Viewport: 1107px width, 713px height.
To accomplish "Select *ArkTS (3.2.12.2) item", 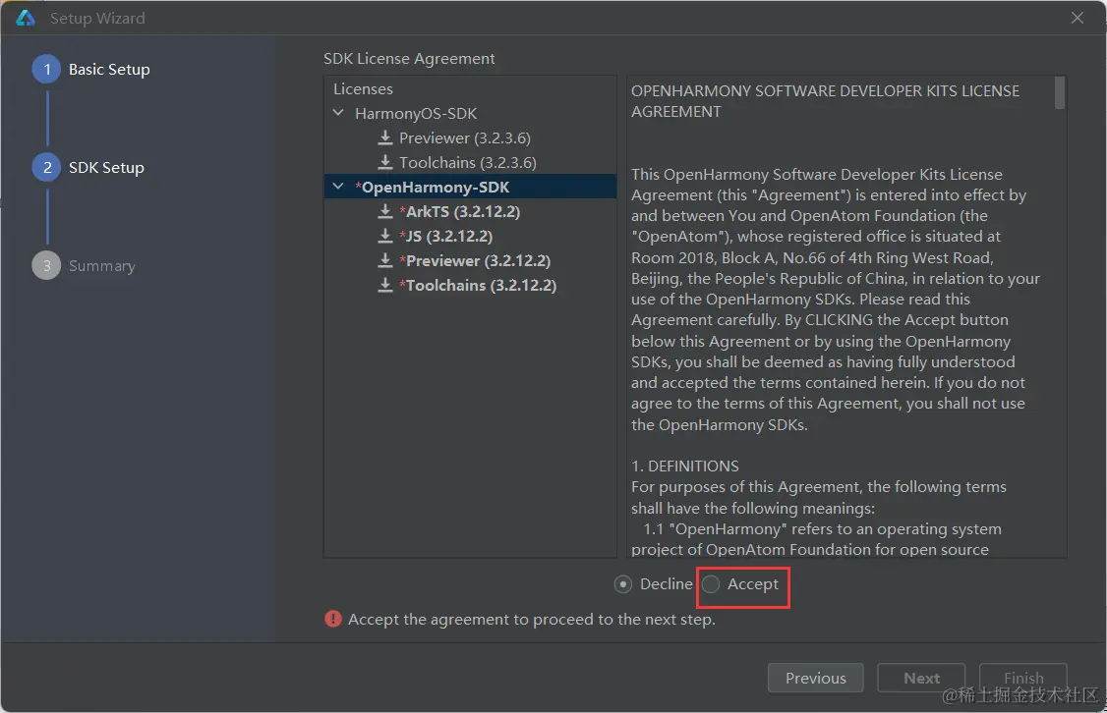I will click(x=459, y=211).
